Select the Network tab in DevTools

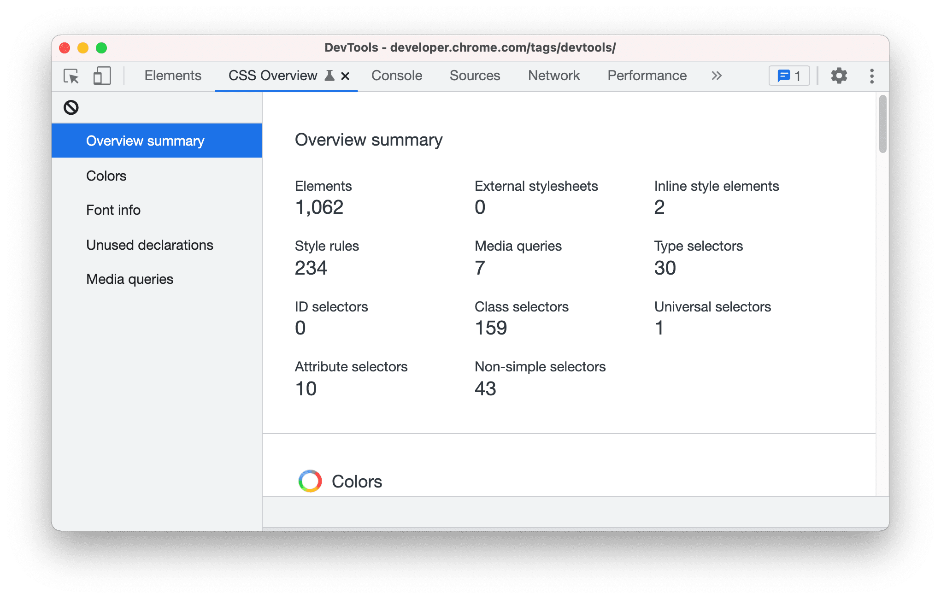pos(553,76)
